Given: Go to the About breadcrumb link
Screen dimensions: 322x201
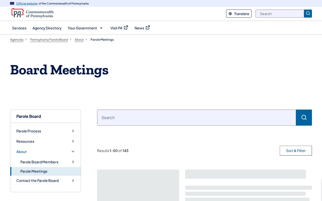Looking at the screenshot, I should [79, 40].
